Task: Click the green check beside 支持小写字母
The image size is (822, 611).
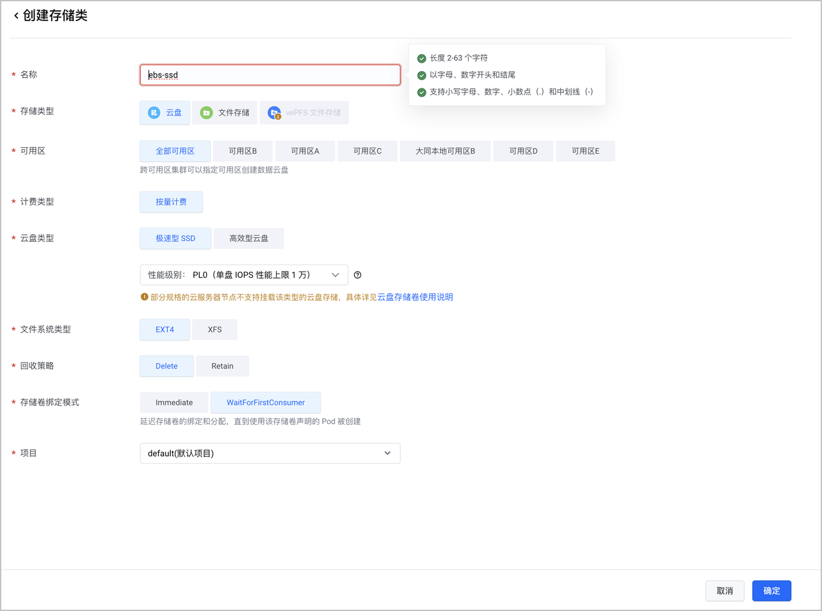Action: 421,92
